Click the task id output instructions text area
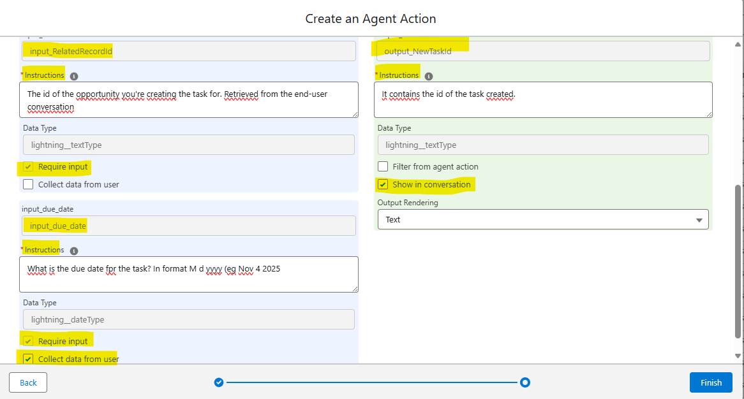 [x=542, y=99]
